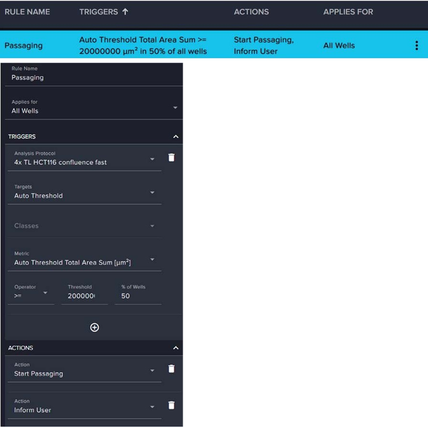Image resolution: width=428 pixels, height=427 pixels.
Task: Open the Inform User action dropdown
Action: pos(152,407)
